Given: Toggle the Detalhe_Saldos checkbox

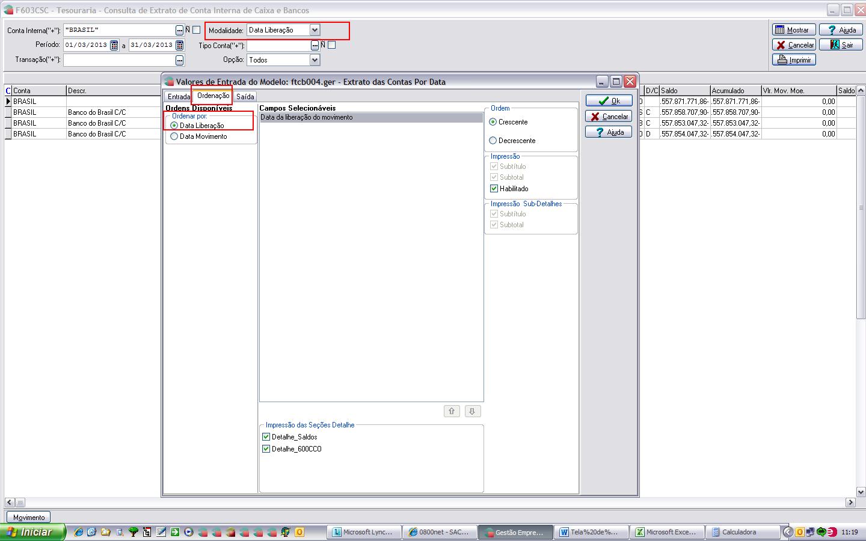Looking at the screenshot, I should pyautogui.click(x=266, y=437).
